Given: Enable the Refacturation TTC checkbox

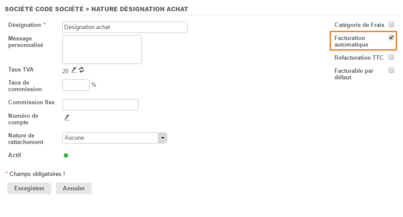Looking at the screenshot, I should [x=391, y=57].
